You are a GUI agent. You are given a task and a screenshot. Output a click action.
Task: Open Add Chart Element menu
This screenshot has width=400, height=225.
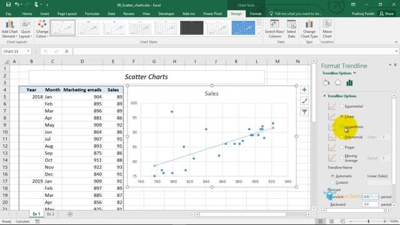(9, 29)
